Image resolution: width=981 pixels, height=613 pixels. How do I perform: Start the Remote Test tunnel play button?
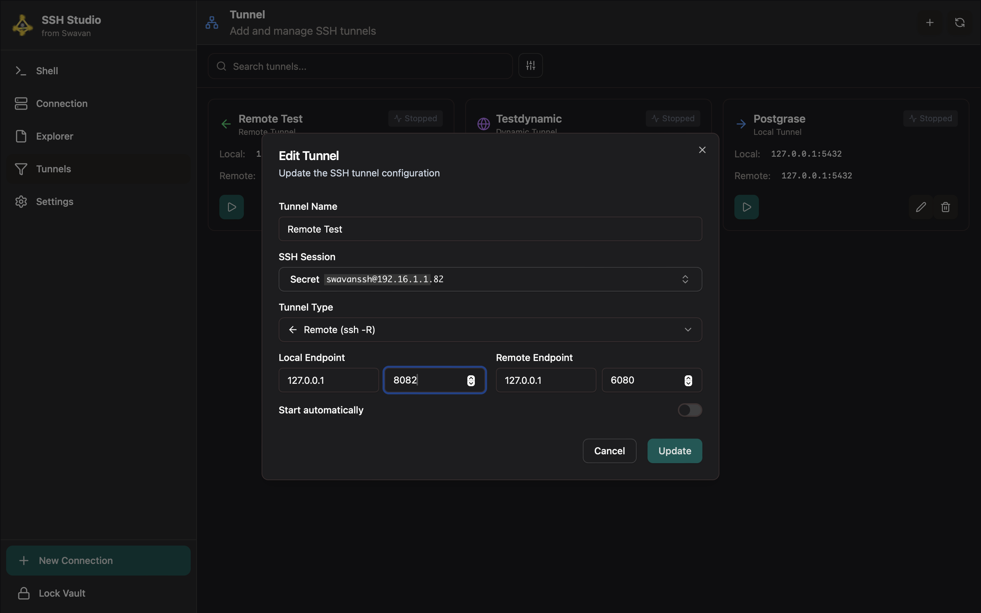tap(232, 207)
